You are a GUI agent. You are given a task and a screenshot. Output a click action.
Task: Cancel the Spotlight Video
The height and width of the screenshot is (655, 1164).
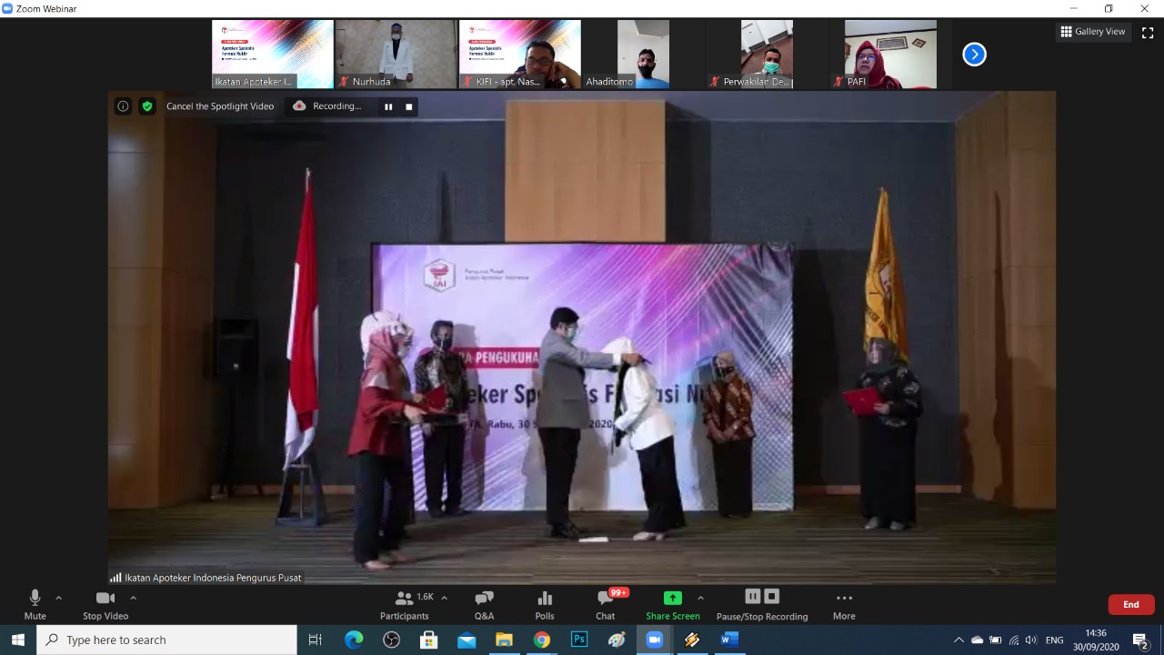point(220,106)
